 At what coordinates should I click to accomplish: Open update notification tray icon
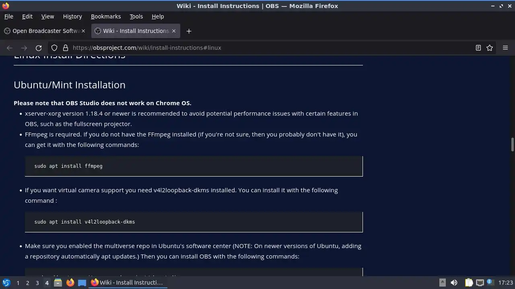[490, 283]
